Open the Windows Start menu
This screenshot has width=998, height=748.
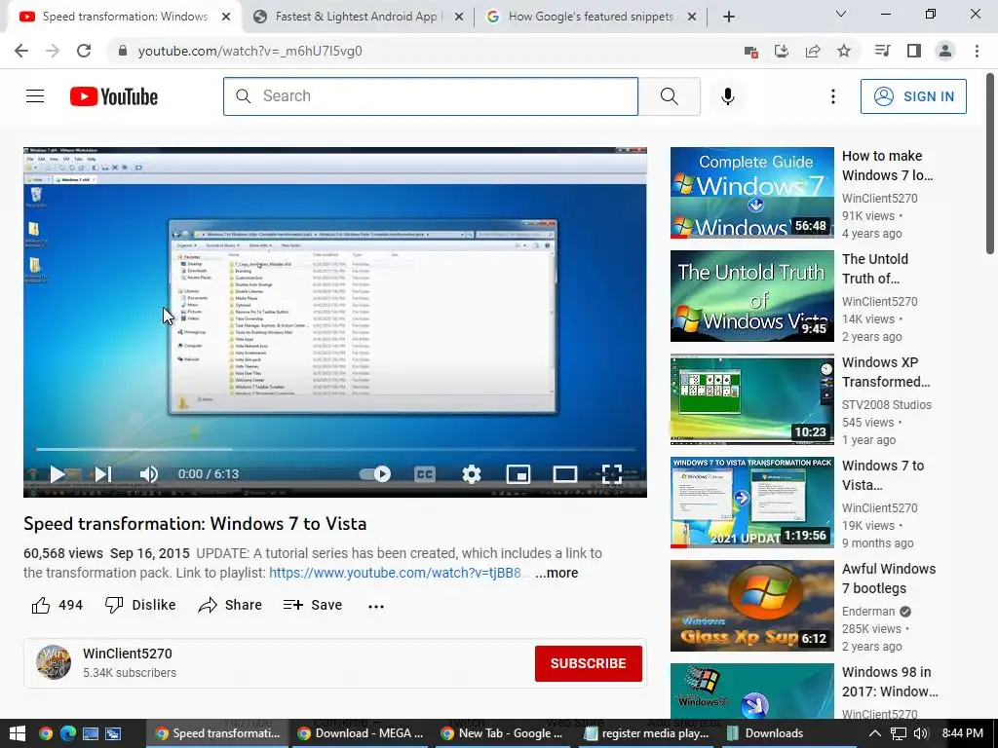[16, 733]
